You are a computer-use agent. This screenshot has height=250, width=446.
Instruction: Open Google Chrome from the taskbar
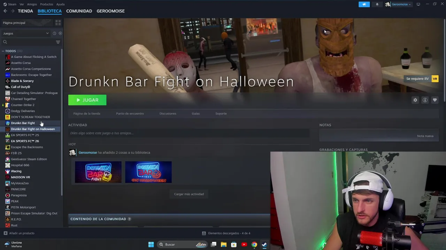[x=254, y=244]
